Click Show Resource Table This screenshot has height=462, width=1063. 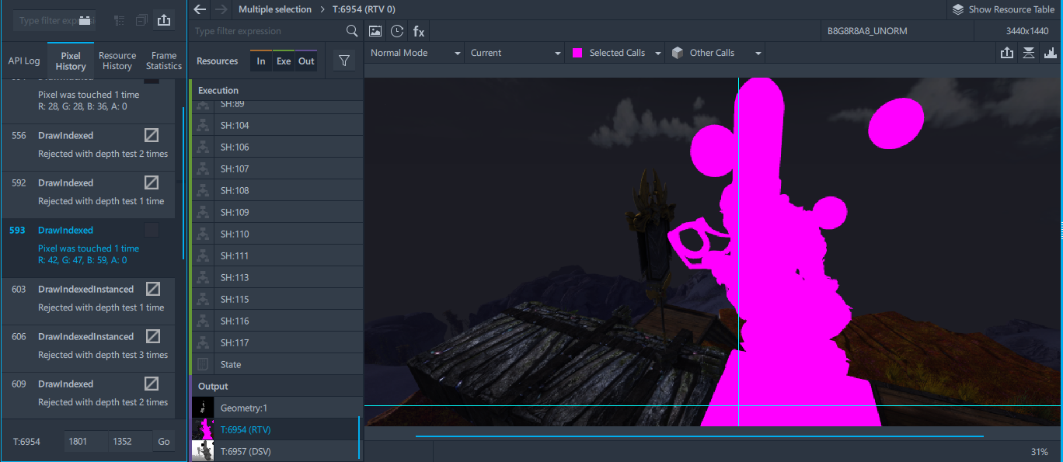coord(1003,9)
